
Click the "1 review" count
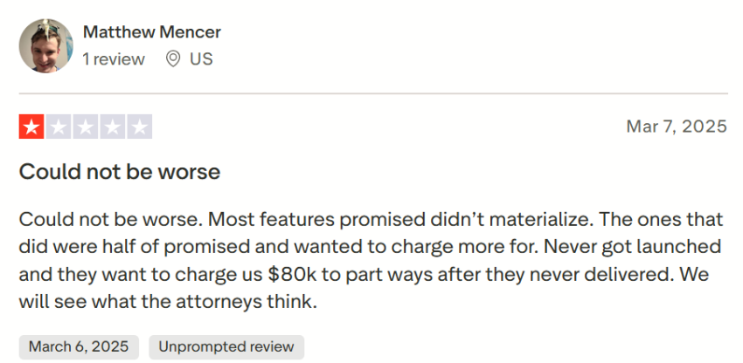(x=114, y=59)
